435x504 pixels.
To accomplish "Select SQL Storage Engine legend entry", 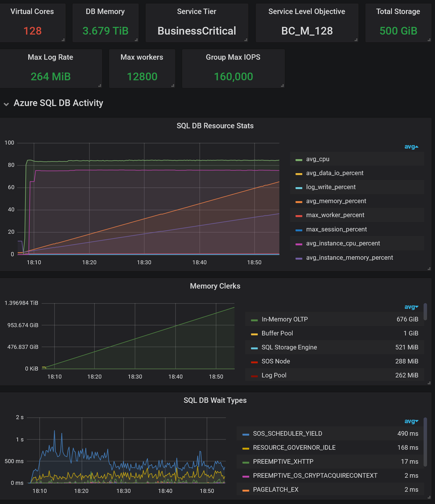I will tap(289, 348).
